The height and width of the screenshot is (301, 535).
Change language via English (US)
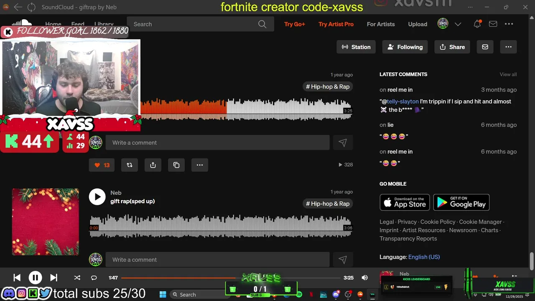coord(424,257)
